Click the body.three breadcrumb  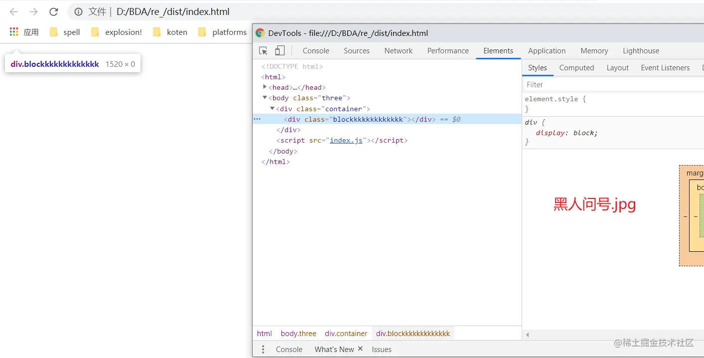pyautogui.click(x=298, y=334)
